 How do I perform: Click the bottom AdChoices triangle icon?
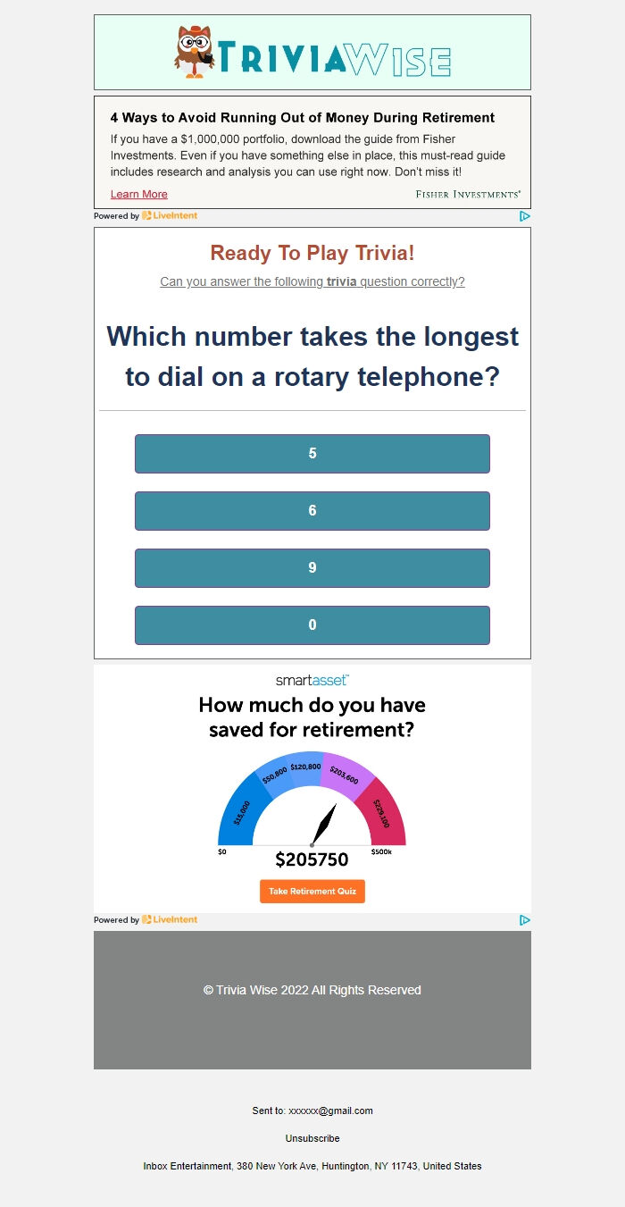coord(525,920)
